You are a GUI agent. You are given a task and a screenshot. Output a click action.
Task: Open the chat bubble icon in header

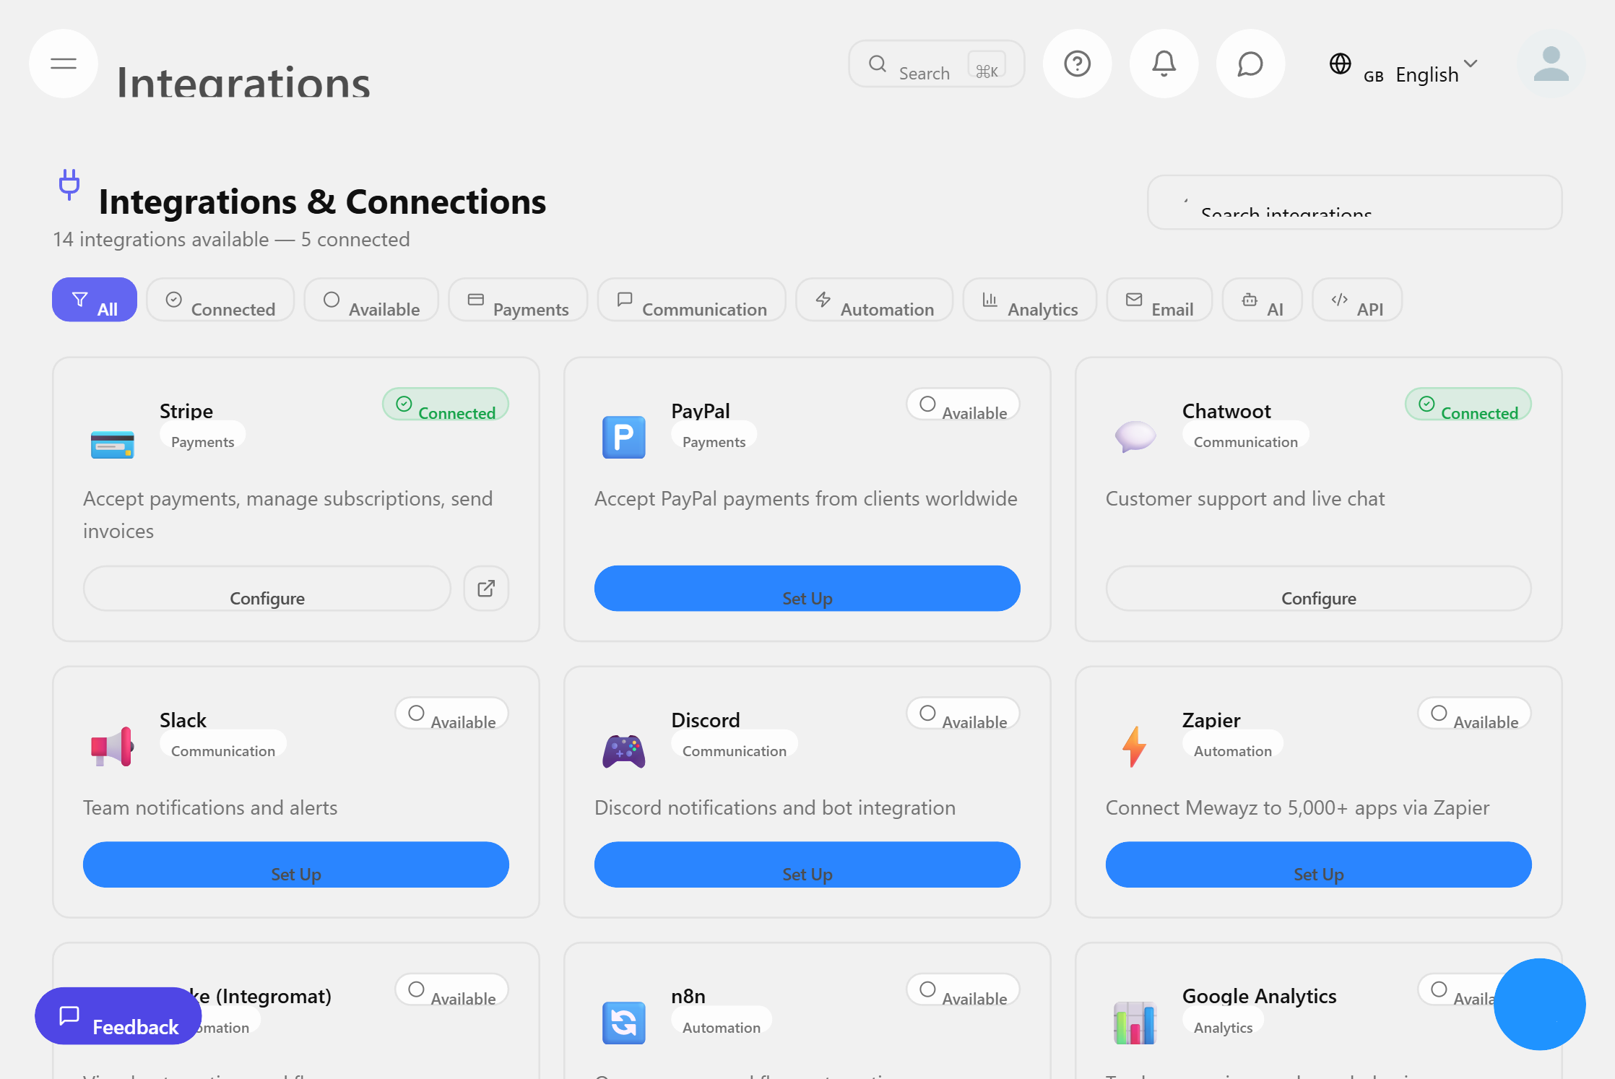(1250, 64)
